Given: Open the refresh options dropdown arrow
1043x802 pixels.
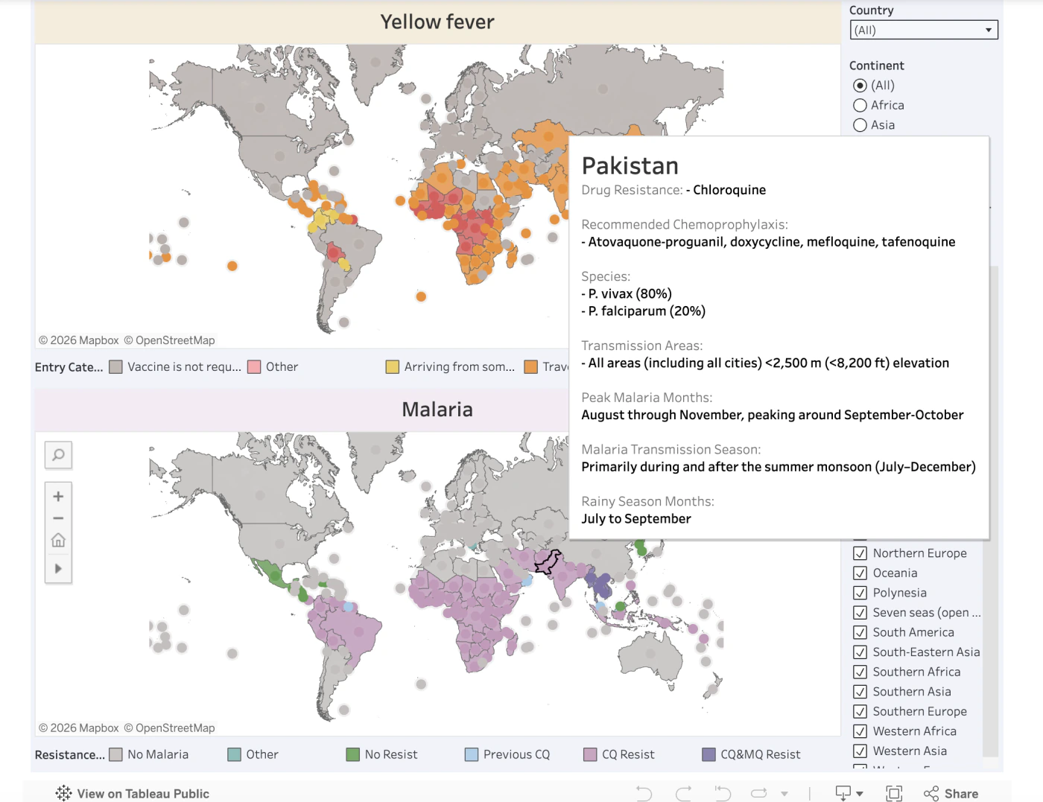Looking at the screenshot, I should pyautogui.click(x=784, y=794).
